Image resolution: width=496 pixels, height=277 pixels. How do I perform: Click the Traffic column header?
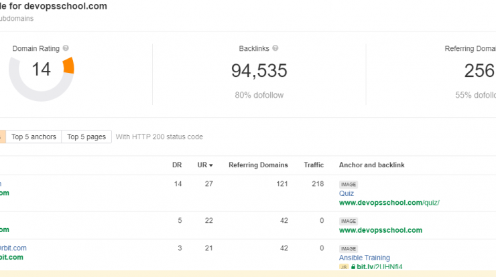(x=314, y=165)
